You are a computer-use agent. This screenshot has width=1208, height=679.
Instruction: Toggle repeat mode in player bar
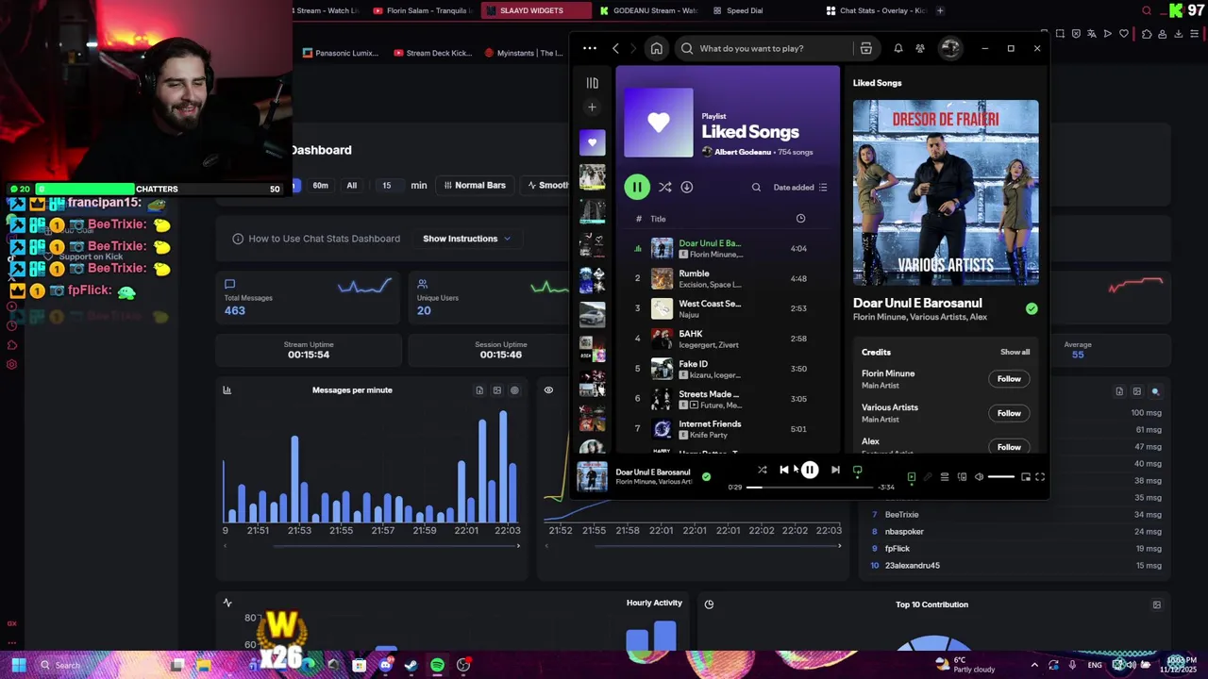click(x=858, y=470)
